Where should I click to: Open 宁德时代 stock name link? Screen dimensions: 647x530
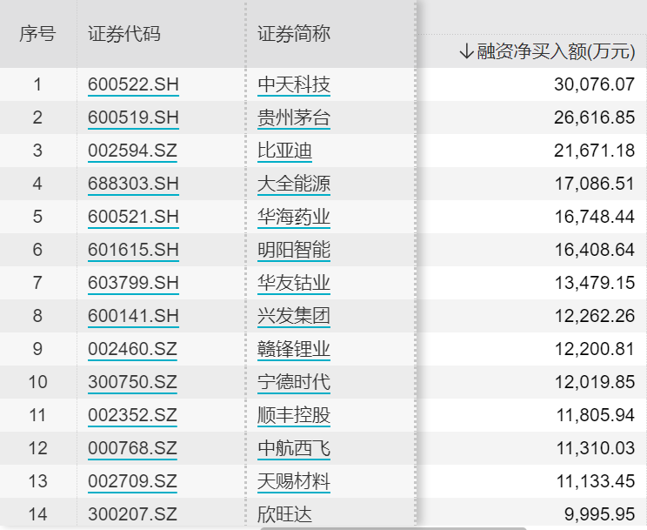coord(294,382)
